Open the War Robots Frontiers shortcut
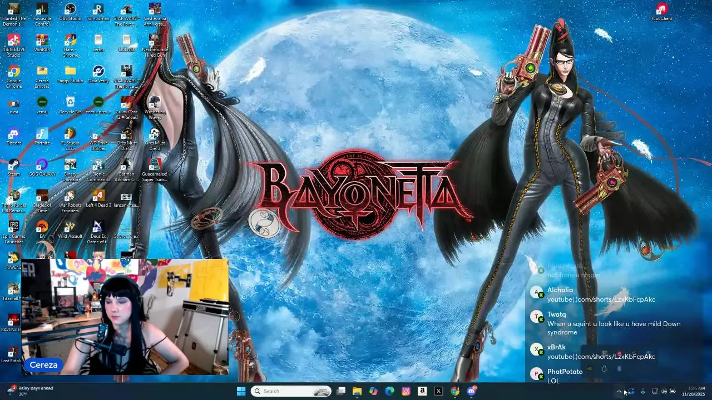 (70, 201)
